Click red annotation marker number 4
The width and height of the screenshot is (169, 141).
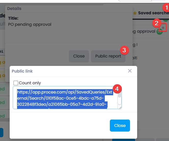(117, 89)
